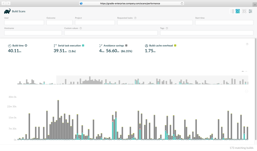257x151 pixels.
Task: Open the build comparison icon
Action: tap(244, 11)
